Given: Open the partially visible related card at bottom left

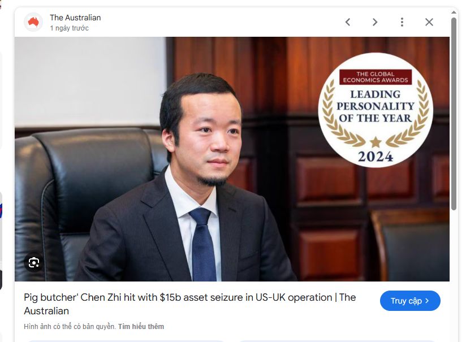Looking at the screenshot, I should pyautogui.click(x=125, y=341).
